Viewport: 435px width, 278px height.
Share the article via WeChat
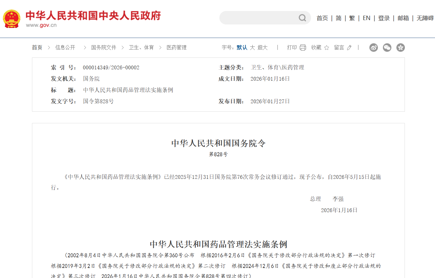point(387,47)
